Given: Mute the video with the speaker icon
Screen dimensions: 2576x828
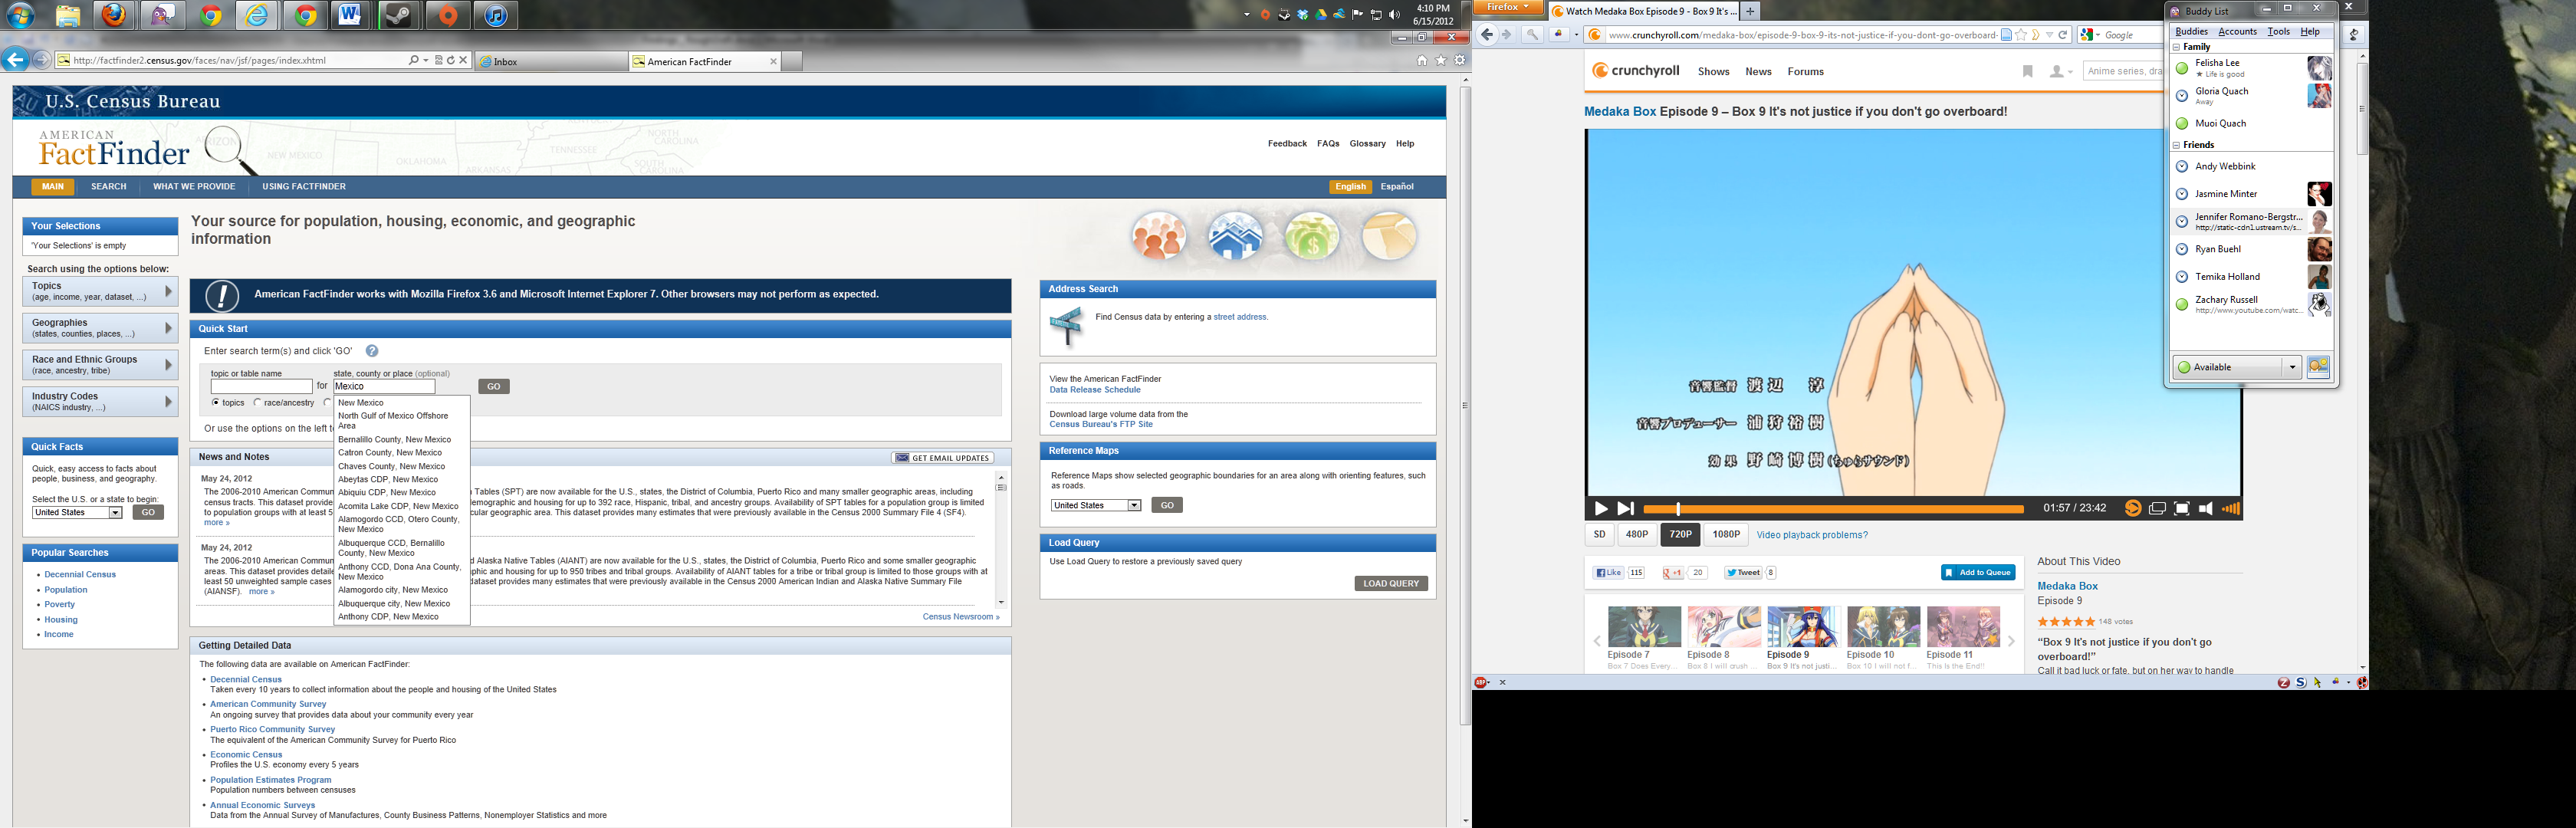Looking at the screenshot, I should (2206, 509).
